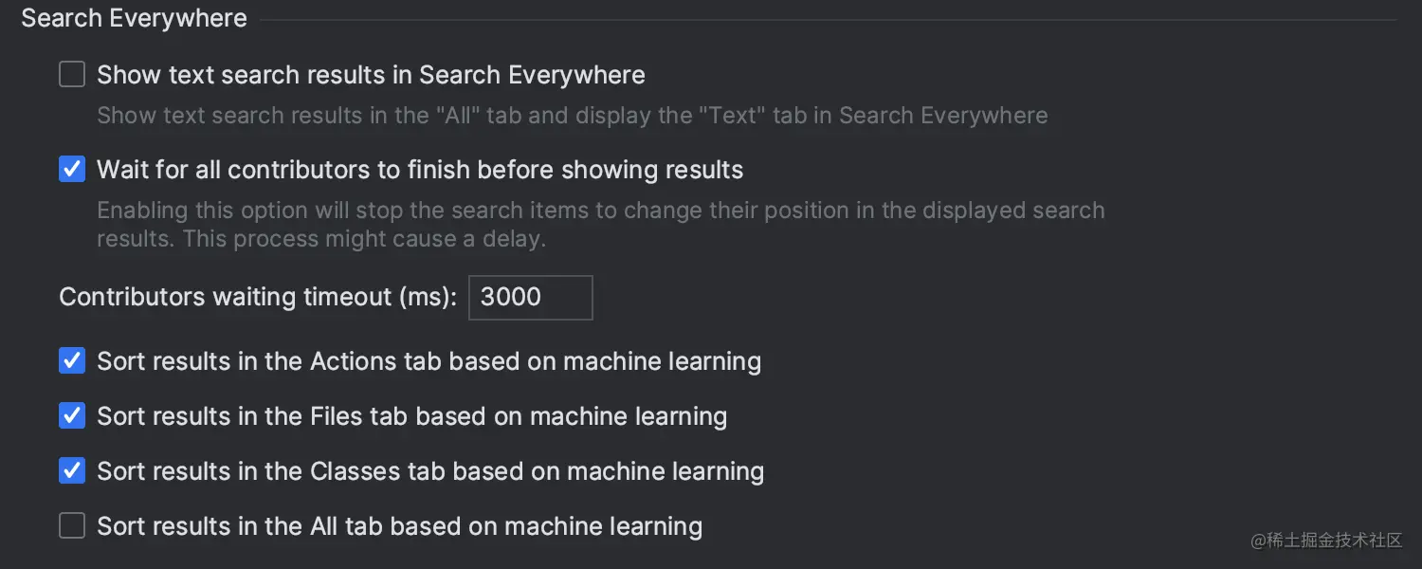
Task: Disable "Wait for all contributors to finish"
Action: point(72,169)
